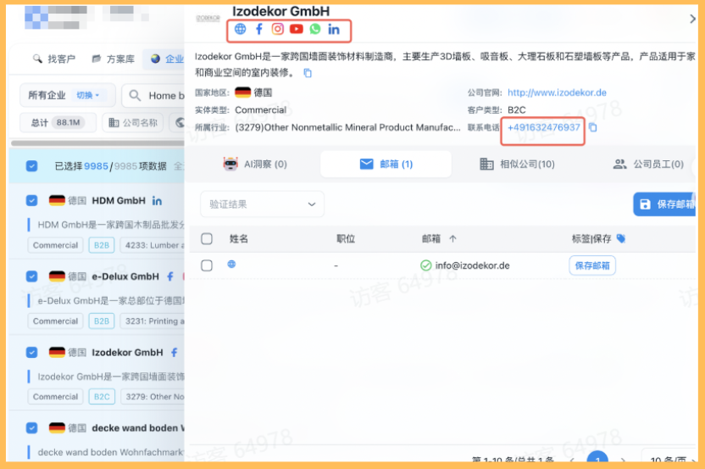The image size is (705, 469).
Task: Open Izodekor's YouTube channel icon
Action: [x=297, y=29]
